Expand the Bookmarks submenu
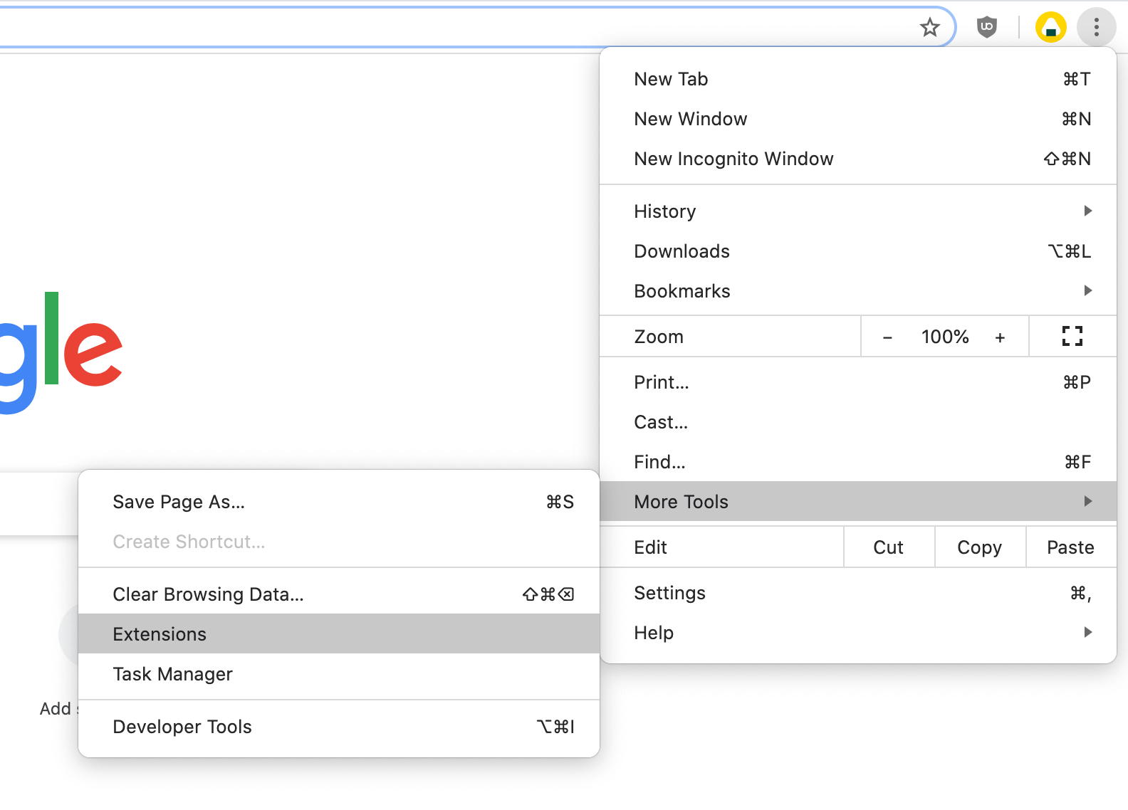This screenshot has height=810, width=1128. [x=858, y=291]
